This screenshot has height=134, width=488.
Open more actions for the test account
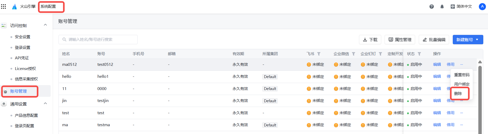coord(462,113)
